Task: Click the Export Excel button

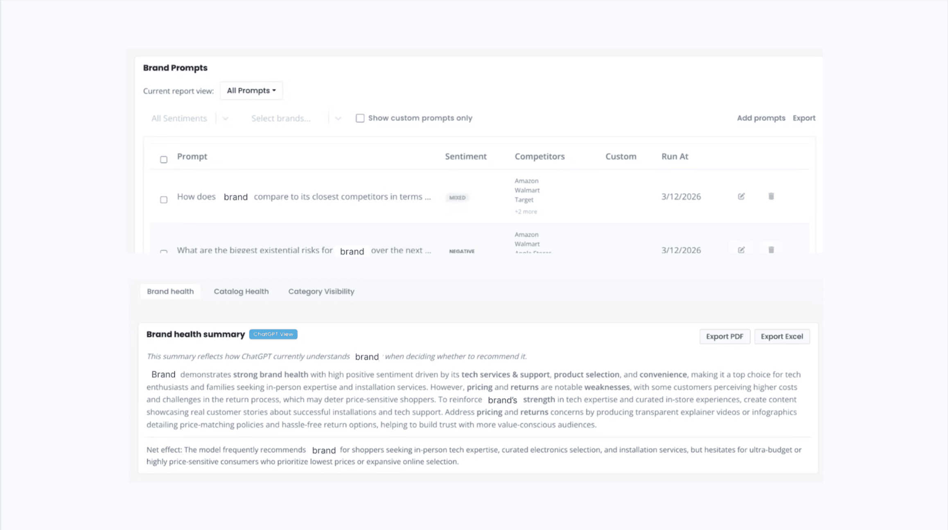Action: (781, 337)
